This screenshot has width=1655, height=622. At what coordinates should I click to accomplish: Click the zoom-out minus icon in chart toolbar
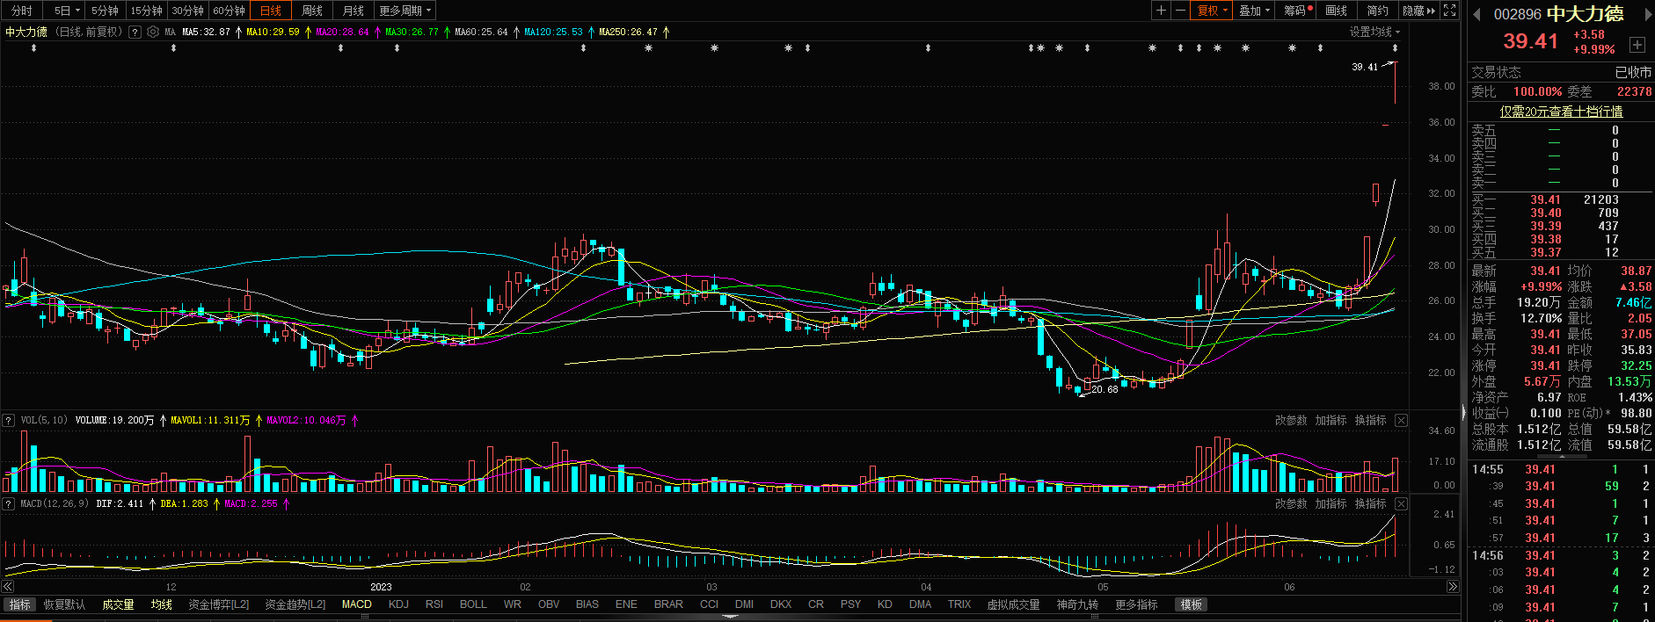tap(1180, 11)
